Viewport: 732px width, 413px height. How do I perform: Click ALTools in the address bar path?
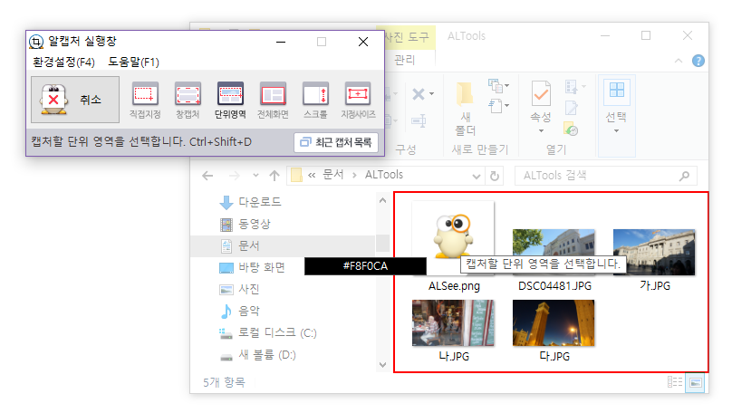384,175
